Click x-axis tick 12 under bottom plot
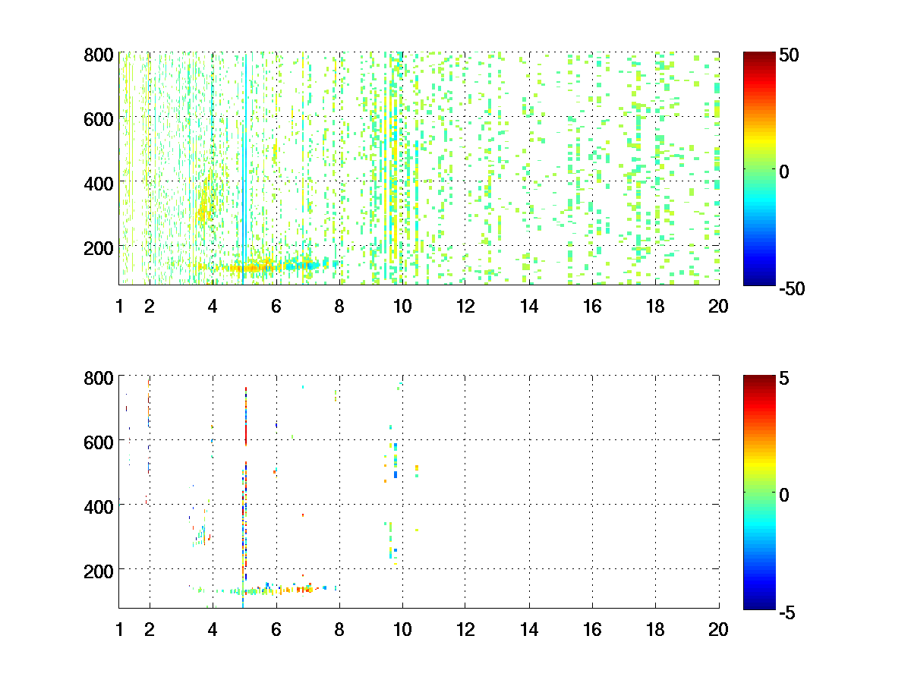 click(465, 629)
